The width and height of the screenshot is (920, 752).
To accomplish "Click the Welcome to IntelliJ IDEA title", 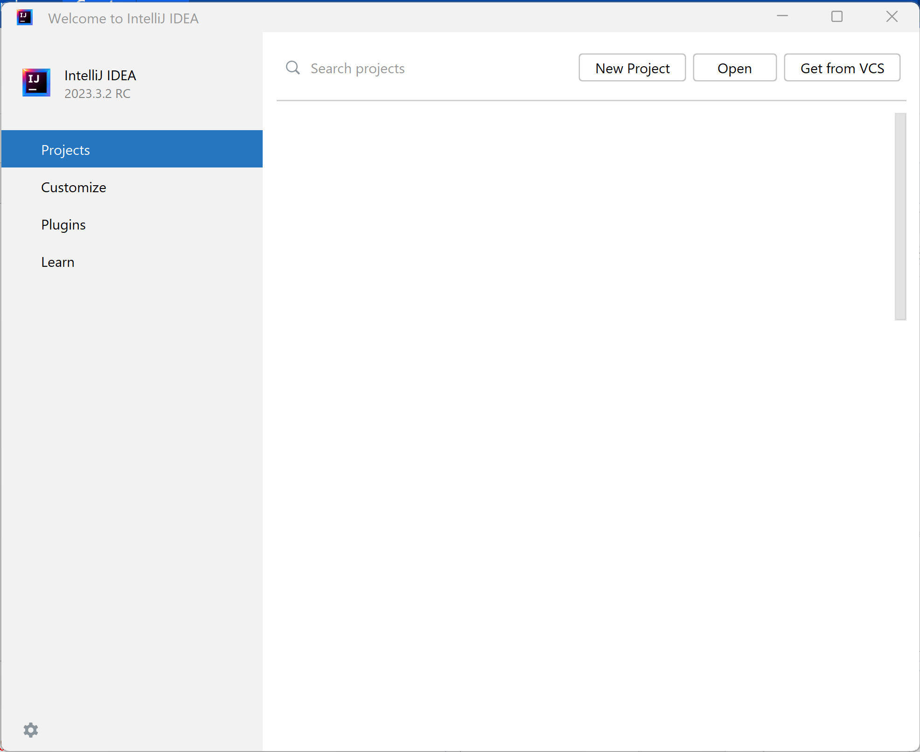I will [123, 19].
